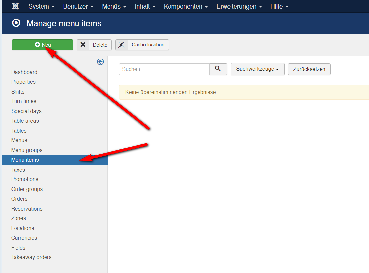This screenshot has width=369, height=273.
Task: Click the Joomla logo icon
Action: 15,6
